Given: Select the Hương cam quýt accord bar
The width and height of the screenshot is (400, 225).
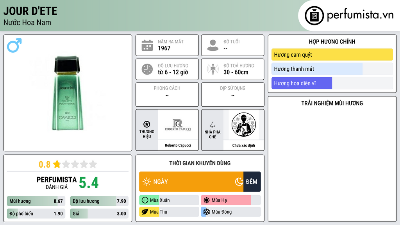Looking at the screenshot, I should coord(332,55).
